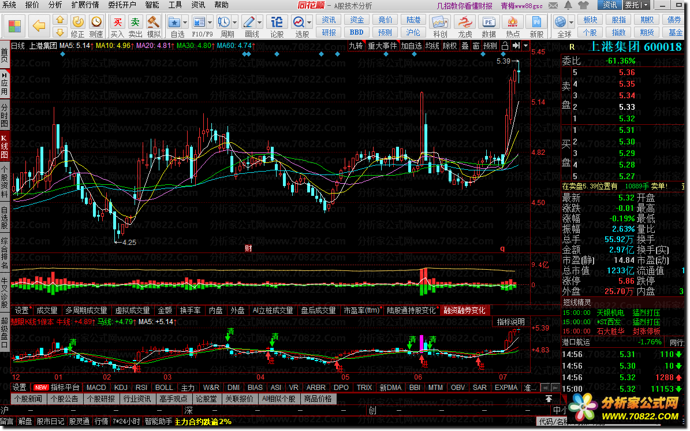The width and height of the screenshot is (690, 431).
Task: Expand the 选股 dropdown arrow
Action: click(x=310, y=22)
